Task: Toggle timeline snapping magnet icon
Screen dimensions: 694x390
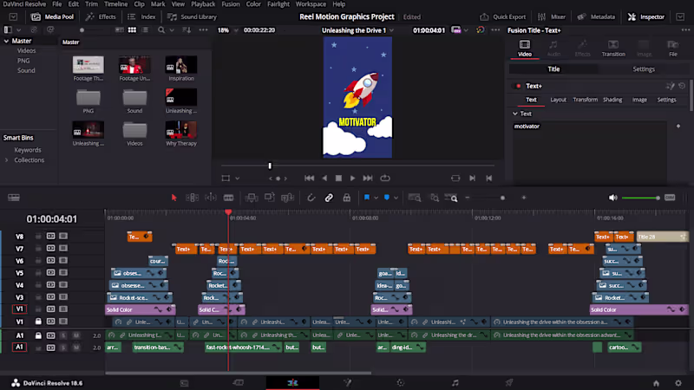Action: 311,198
